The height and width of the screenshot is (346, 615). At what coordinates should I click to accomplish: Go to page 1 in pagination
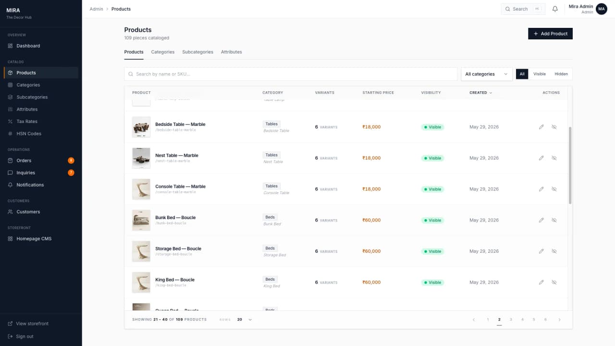click(488, 320)
